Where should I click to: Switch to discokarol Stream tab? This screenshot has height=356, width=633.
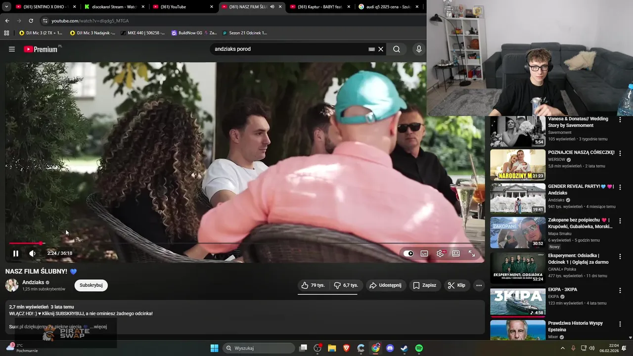(x=114, y=7)
